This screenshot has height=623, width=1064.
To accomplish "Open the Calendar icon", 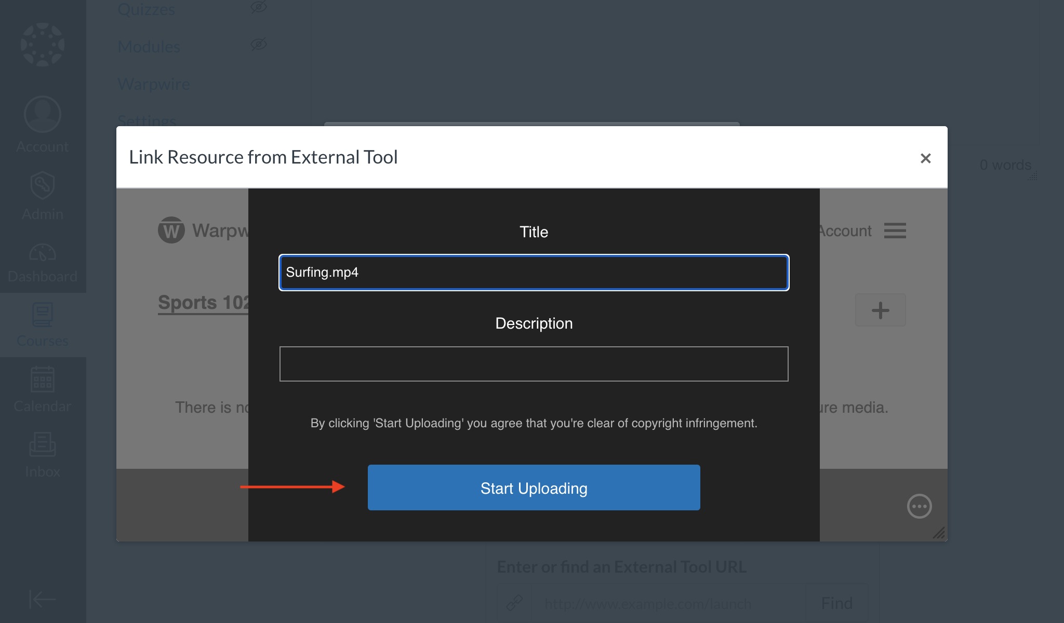I will click(43, 380).
